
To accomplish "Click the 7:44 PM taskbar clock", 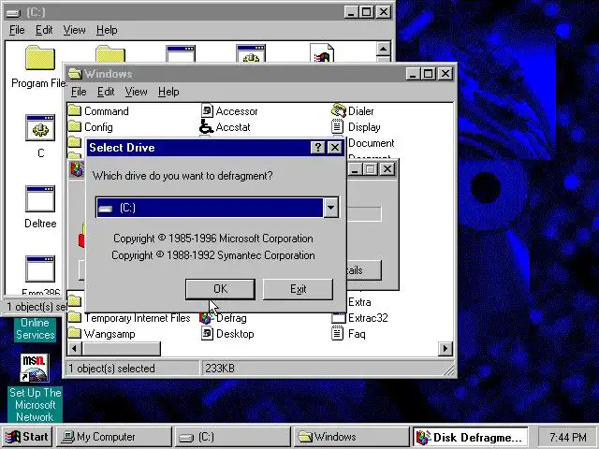I will [568, 437].
